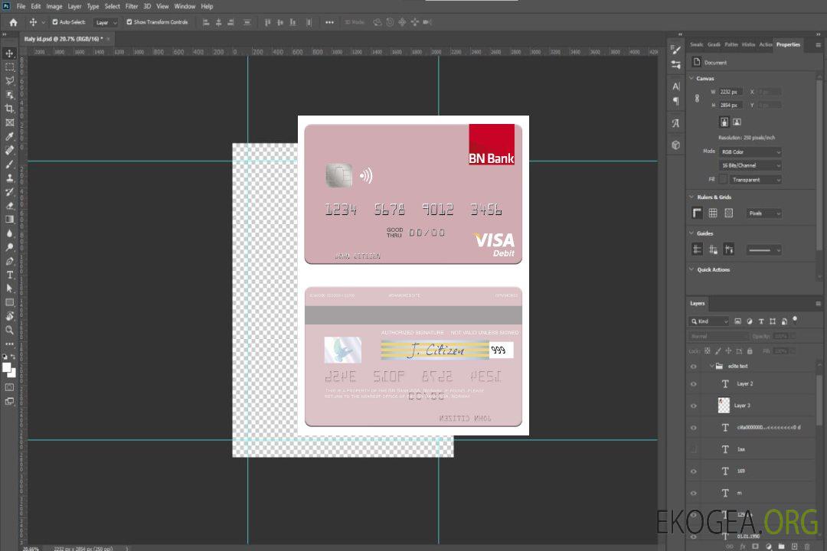Viewport: 827px width, 551px height.
Task: Open the Paragraph panel icon
Action: click(676, 101)
